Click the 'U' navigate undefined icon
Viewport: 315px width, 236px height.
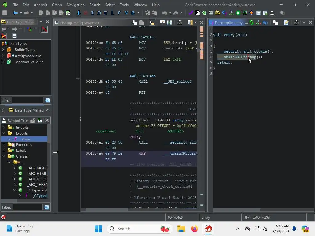coord(106,13)
